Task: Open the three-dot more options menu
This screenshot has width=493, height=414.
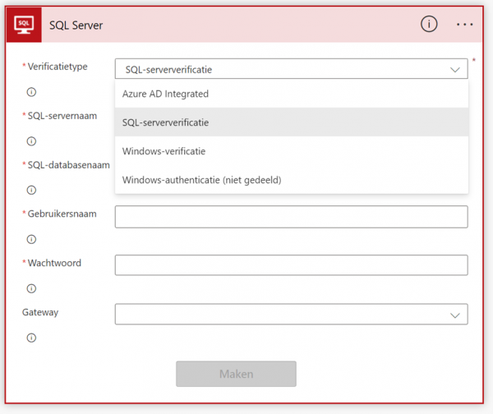Action: pyautogui.click(x=465, y=24)
